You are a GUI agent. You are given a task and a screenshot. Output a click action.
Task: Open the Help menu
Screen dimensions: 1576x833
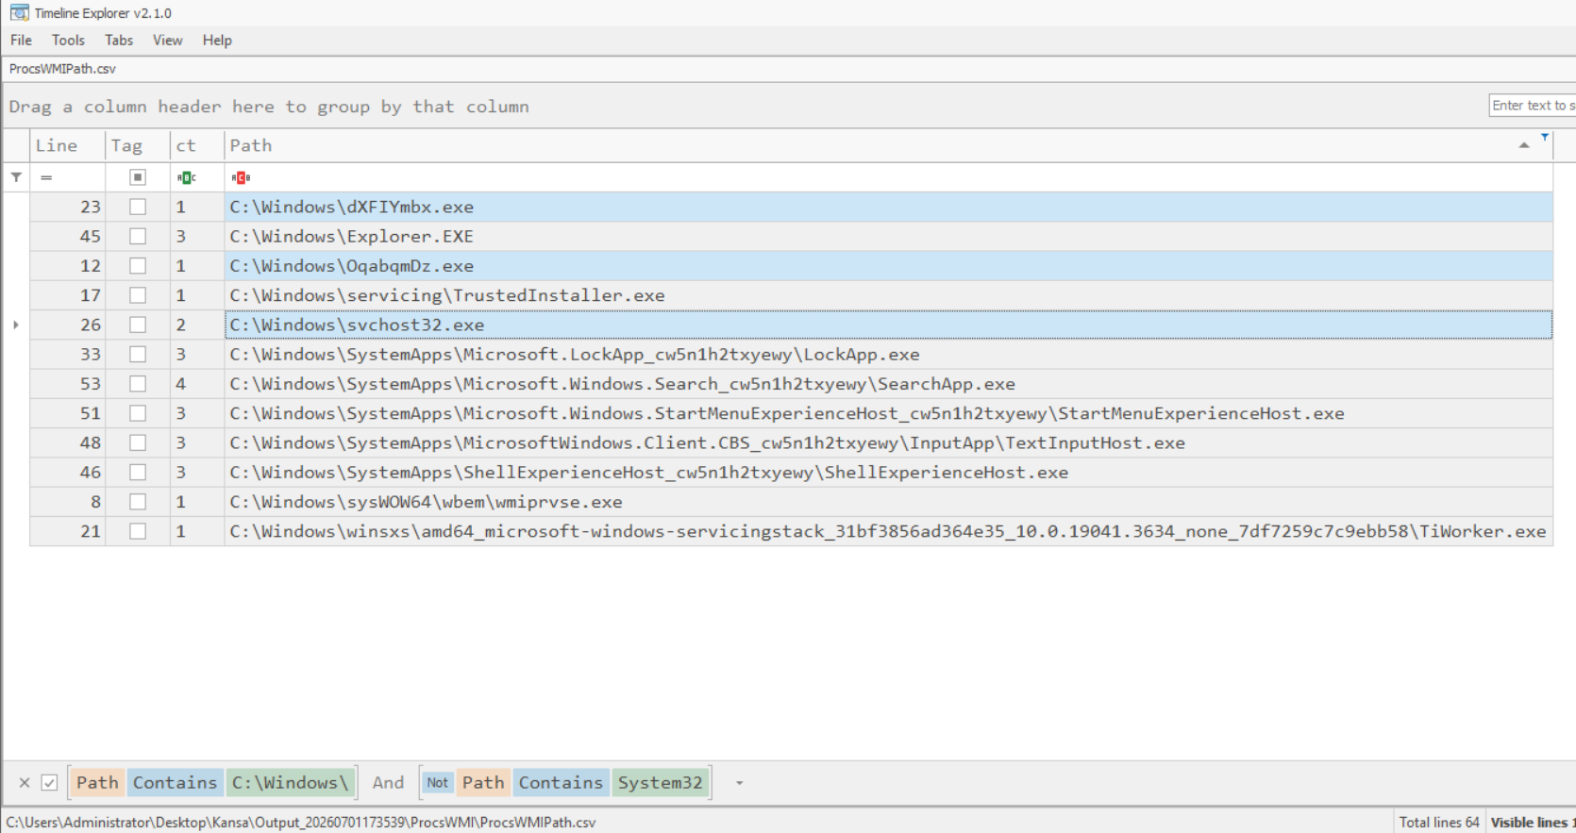point(217,41)
